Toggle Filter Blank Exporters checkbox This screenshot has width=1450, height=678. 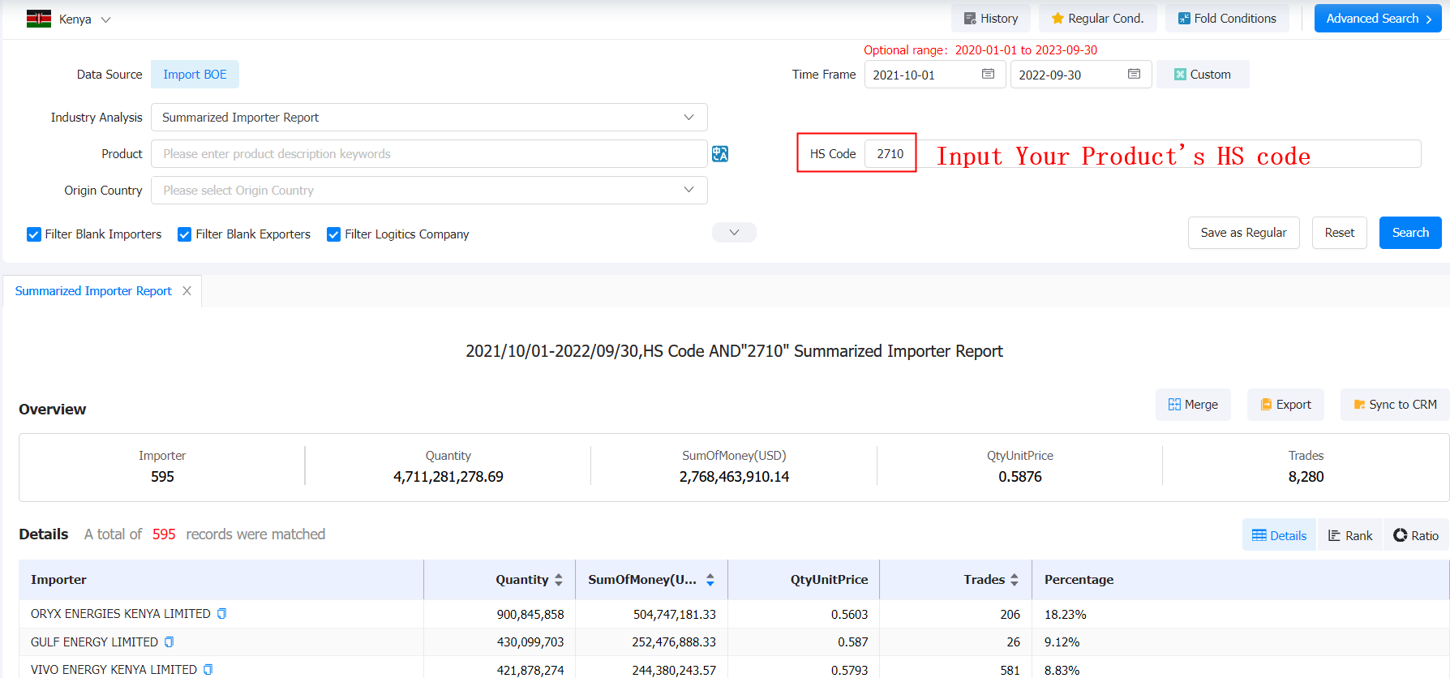pos(185,234)
